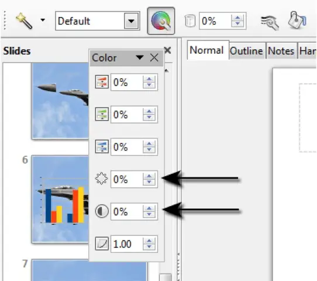Decrease Brightness with down arrow
The width and height of the screenshot is (317, 281).
click(x=149, y=182)
